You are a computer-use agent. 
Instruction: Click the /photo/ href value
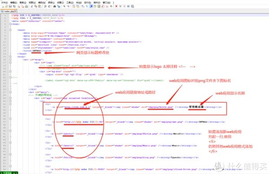point(69,134)
